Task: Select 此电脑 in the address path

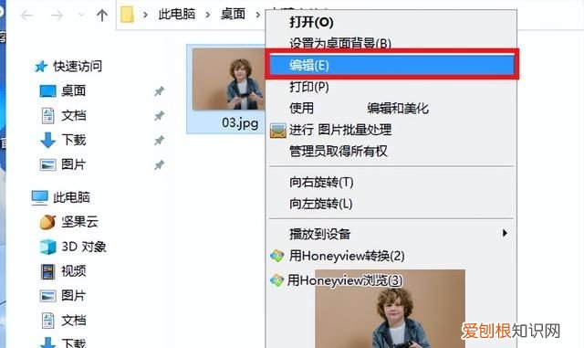Action: point(176,15)
